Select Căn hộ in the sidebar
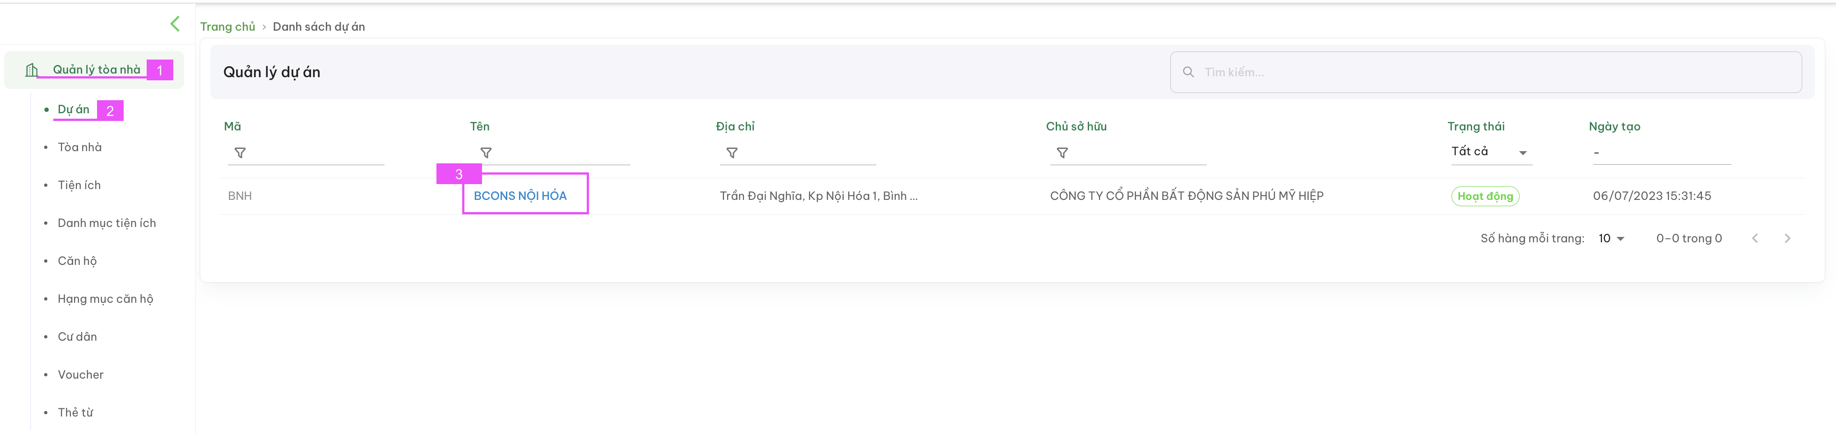The image size is (1836, 435). [77, 261]
